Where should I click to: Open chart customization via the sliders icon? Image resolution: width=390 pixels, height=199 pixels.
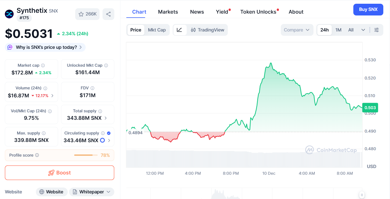point(377,30)
